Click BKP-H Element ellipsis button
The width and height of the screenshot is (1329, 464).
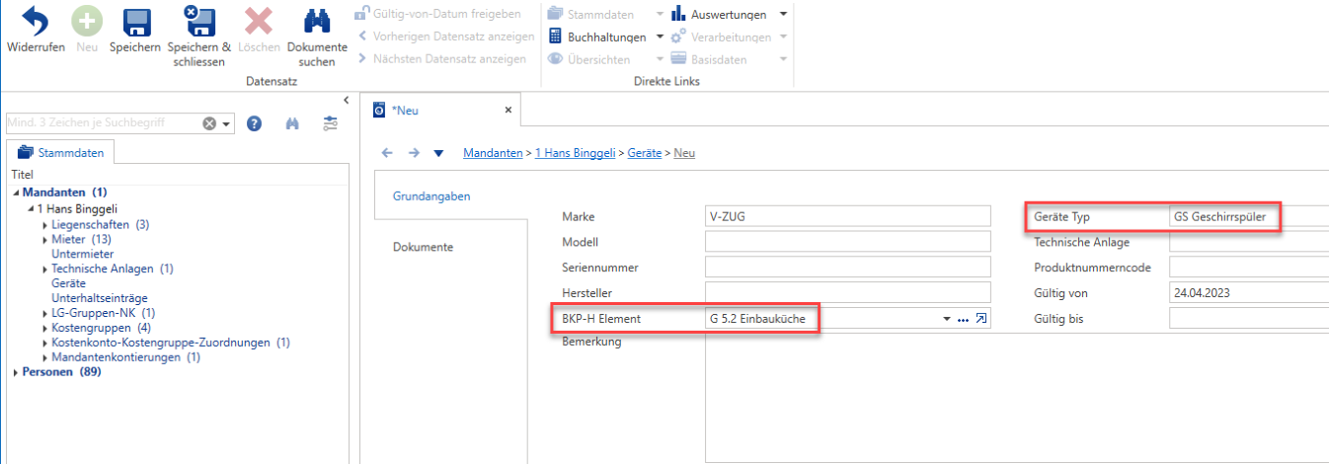[964, 319]
